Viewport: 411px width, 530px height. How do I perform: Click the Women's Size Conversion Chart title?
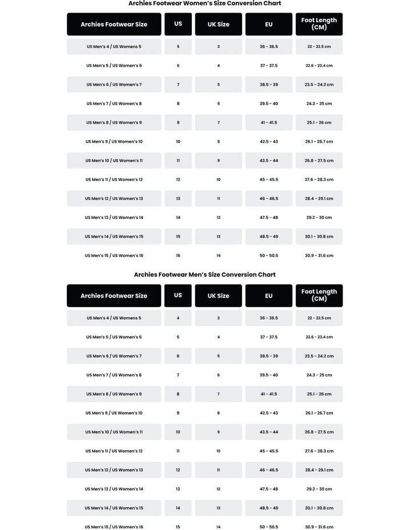pos(205,3)
